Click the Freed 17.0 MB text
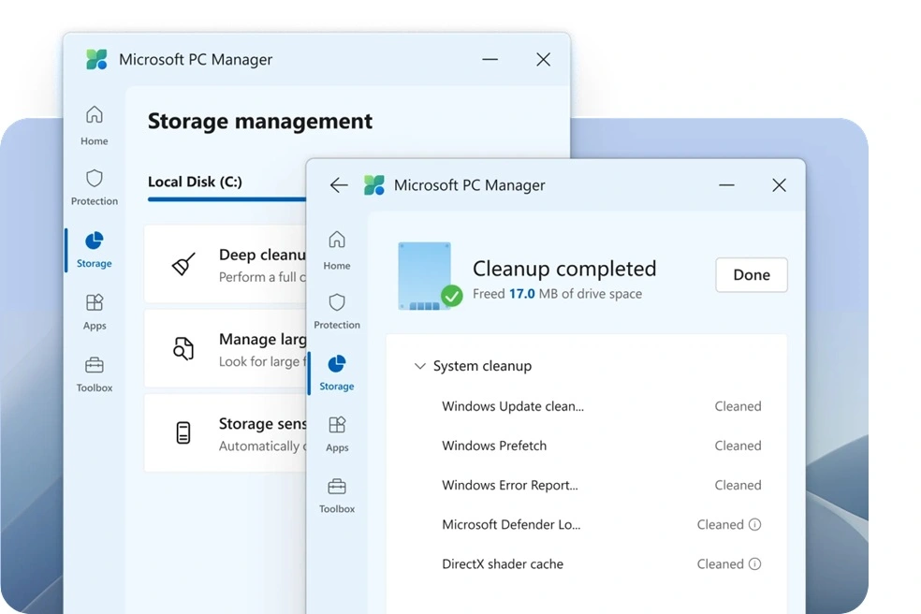 point(557,294)
